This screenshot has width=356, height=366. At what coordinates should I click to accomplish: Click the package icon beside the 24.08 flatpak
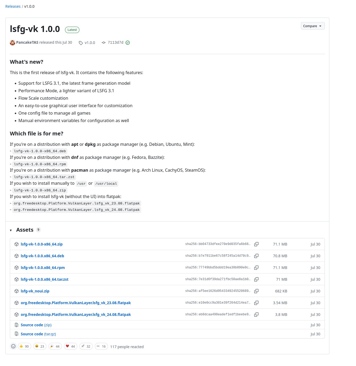(17, 315)
